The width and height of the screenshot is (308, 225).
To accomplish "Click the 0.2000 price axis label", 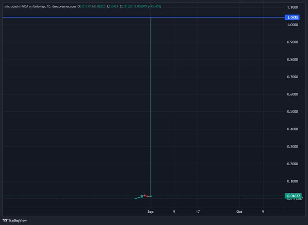I will [x=293, y=164].
